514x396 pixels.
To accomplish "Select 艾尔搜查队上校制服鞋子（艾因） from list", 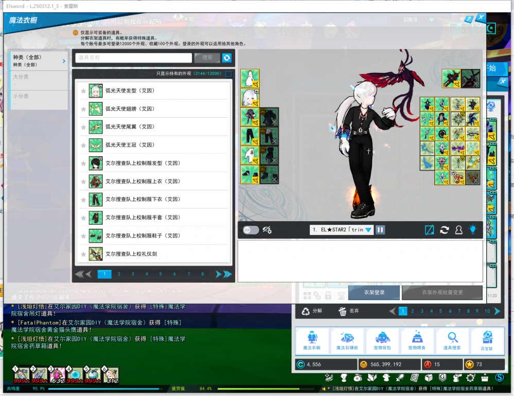I will coord(154,236).
